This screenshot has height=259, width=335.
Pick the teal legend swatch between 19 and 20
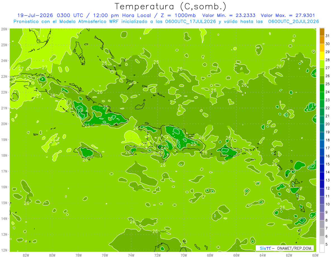322,128
